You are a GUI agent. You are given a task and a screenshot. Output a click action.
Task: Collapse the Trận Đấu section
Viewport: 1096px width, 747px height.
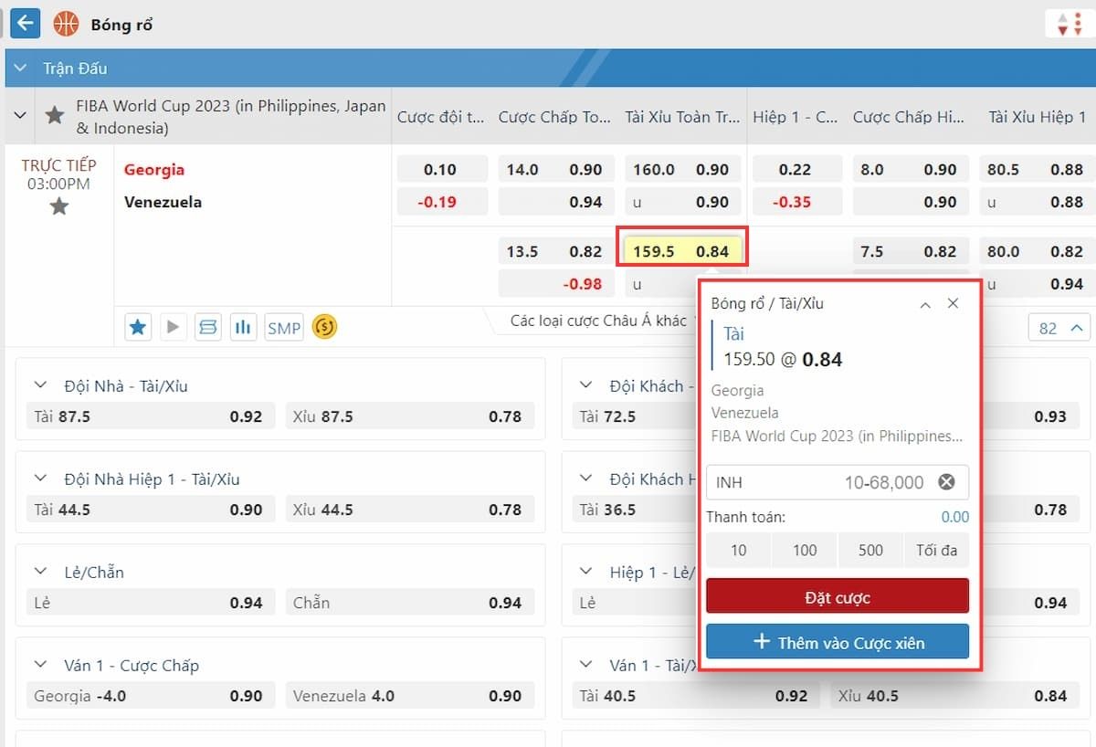(20, 68)
